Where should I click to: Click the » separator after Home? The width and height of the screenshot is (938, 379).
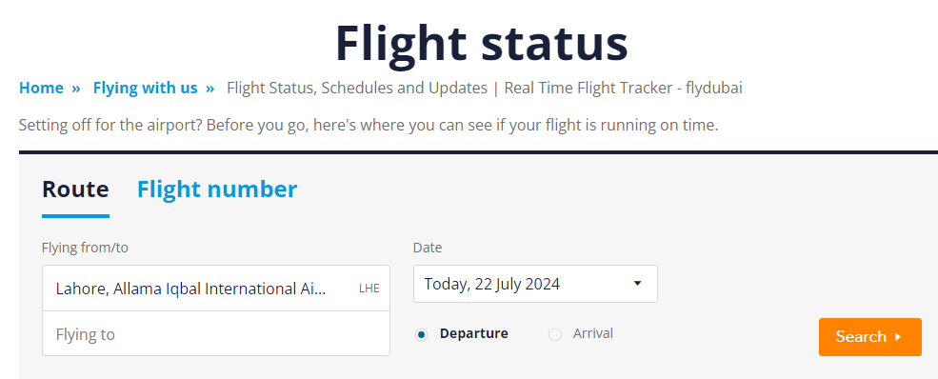76,88
